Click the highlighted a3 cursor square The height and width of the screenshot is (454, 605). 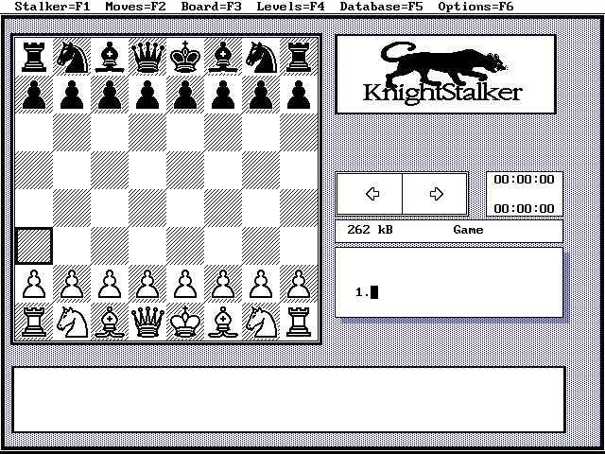(34, 246)
